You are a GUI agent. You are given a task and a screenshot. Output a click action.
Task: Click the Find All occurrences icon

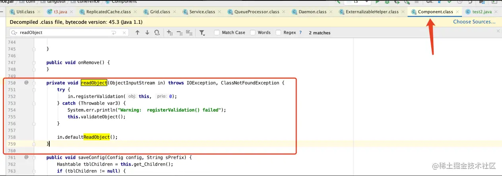point(157,33)
